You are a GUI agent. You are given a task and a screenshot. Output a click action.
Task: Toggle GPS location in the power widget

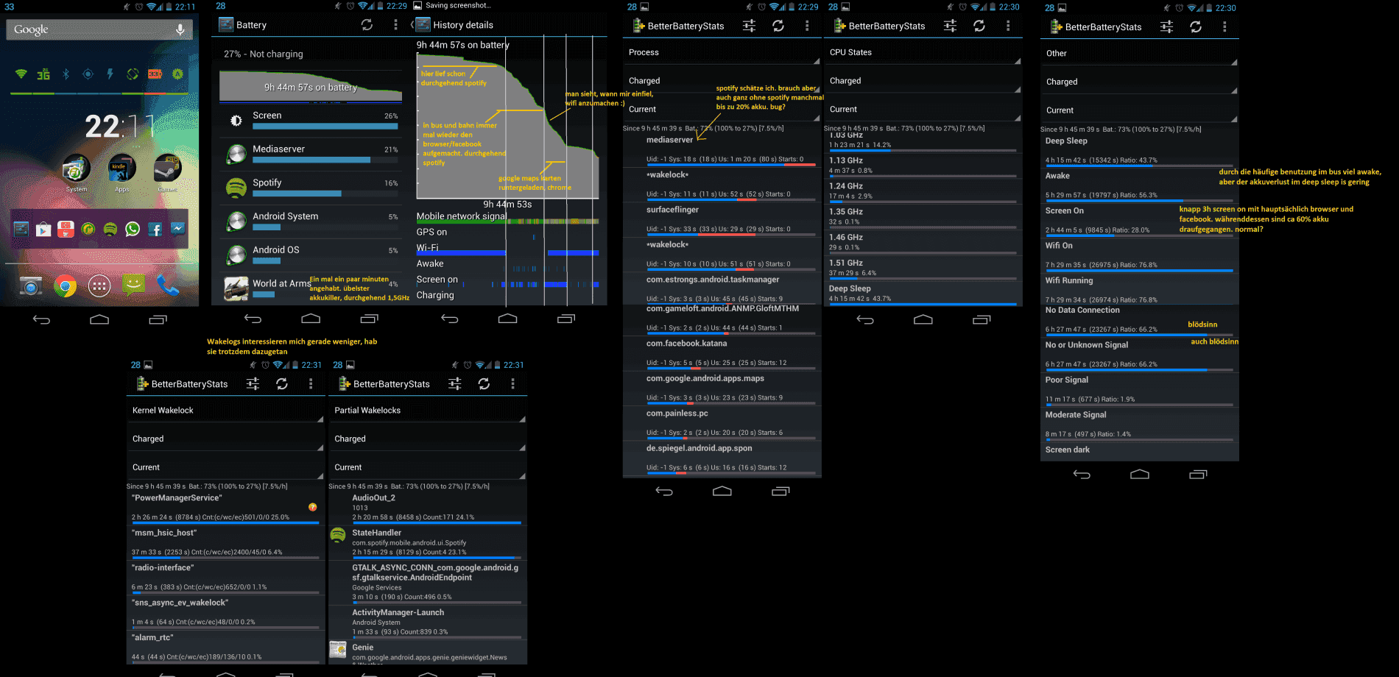click(88, 74)
